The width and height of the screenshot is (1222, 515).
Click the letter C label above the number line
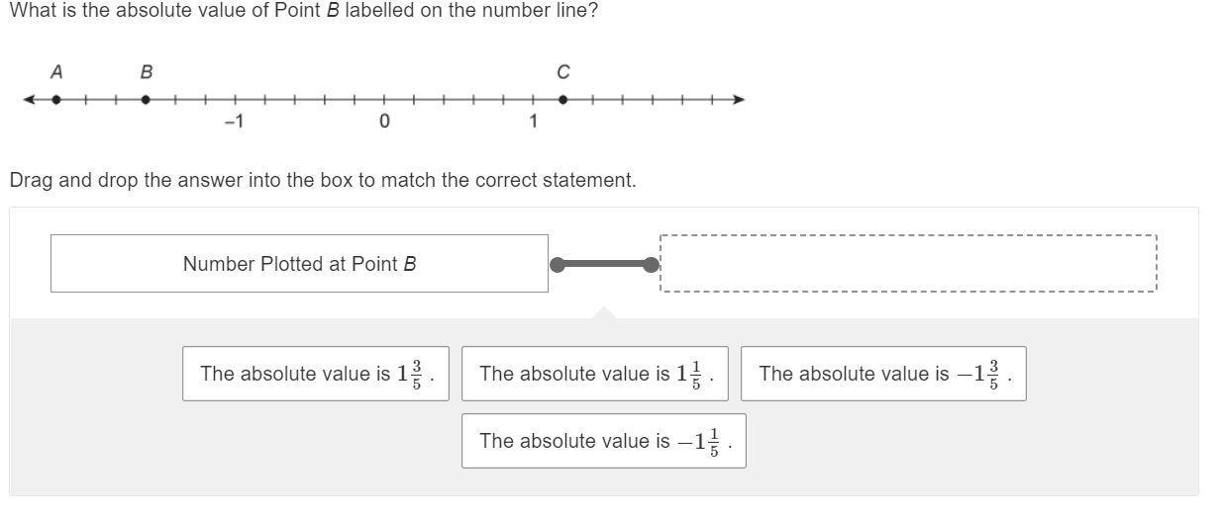click(562, 72)
